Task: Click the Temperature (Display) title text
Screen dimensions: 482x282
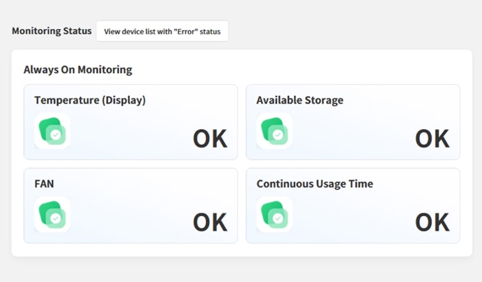Action: 90,100
